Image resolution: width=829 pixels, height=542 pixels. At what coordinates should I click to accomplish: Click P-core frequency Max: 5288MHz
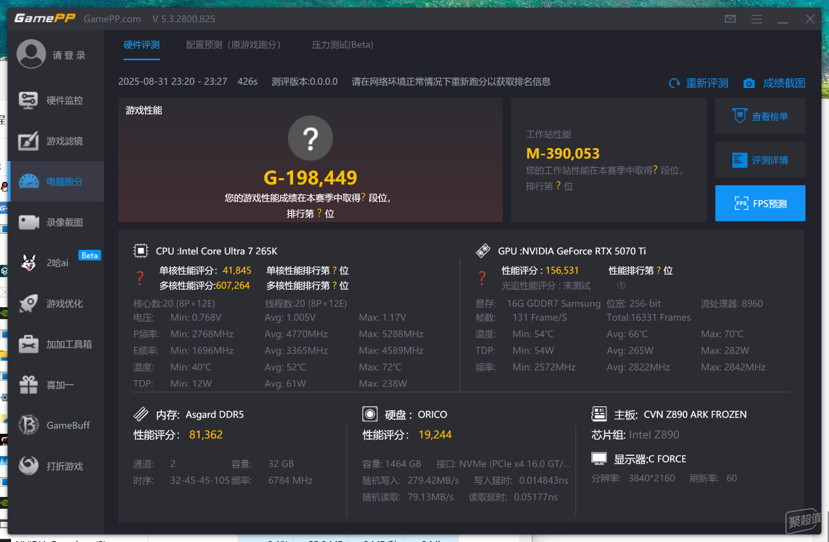(x=391, y=334)
